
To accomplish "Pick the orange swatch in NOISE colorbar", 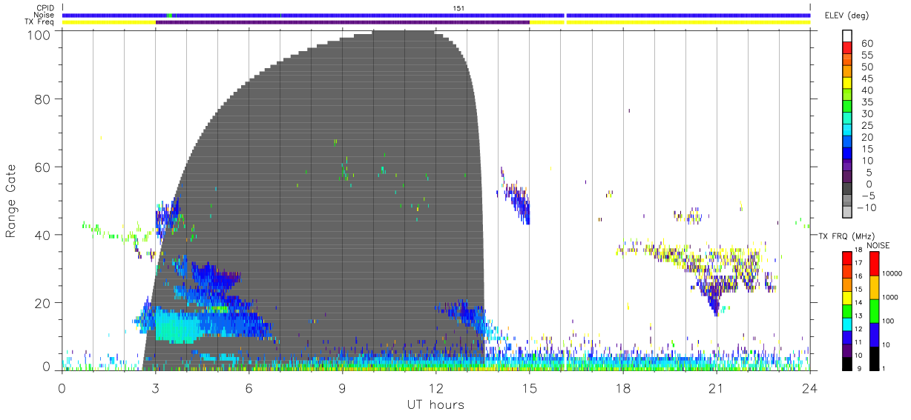I will point(875,287).
